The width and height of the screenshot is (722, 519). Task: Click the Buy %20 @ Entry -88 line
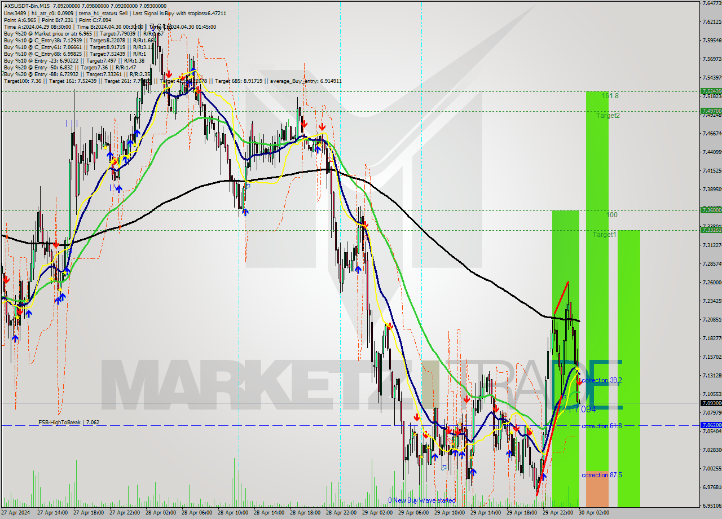point(77,74)
